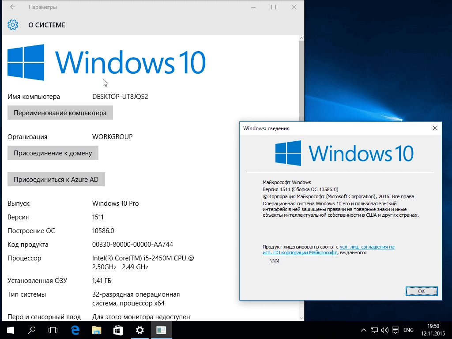Open taskbar search magnifier
This screenshot has width=452, height=339.
click(x=32, y=330)
